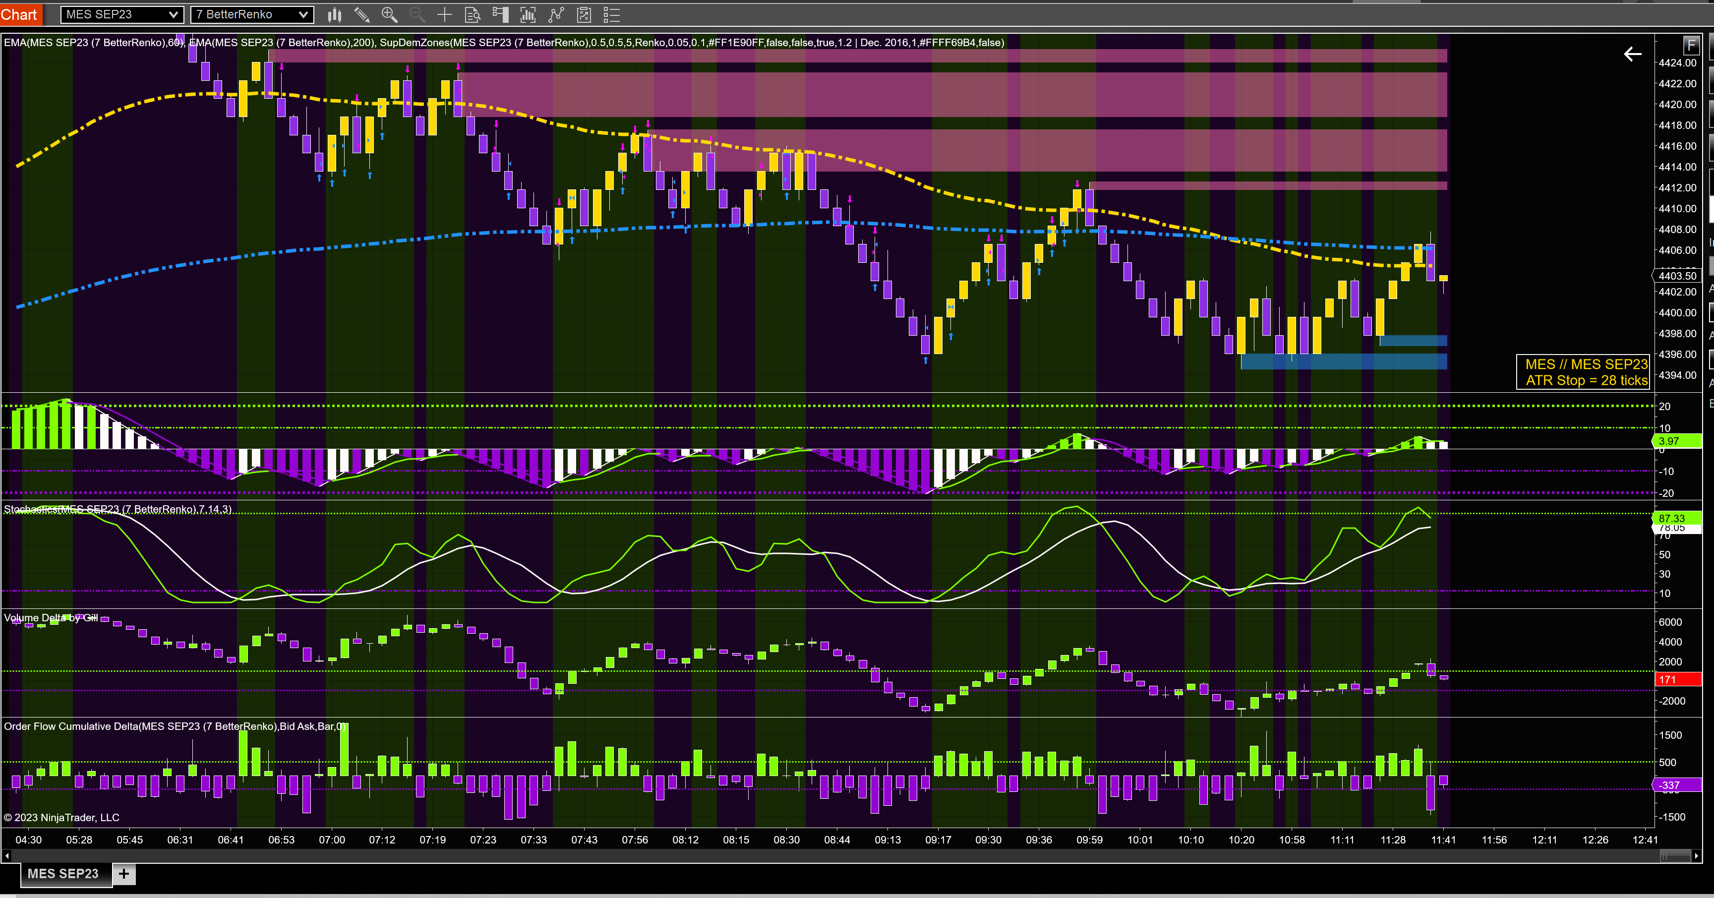Click the Volume Delta by Gill label
The image size is (1714, 898).
pyautogui.click(x=51, y=618)
